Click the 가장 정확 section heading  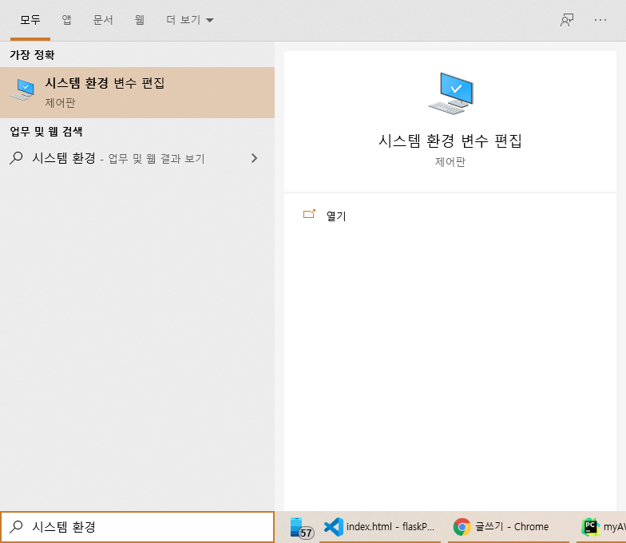pos(32,54)
